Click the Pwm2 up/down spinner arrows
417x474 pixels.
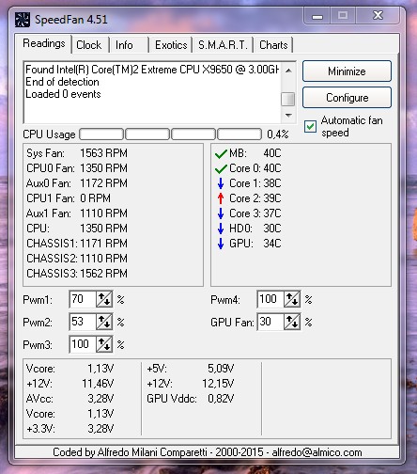tap(104, 322)
